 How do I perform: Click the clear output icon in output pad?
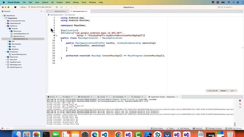pos(240,104)
